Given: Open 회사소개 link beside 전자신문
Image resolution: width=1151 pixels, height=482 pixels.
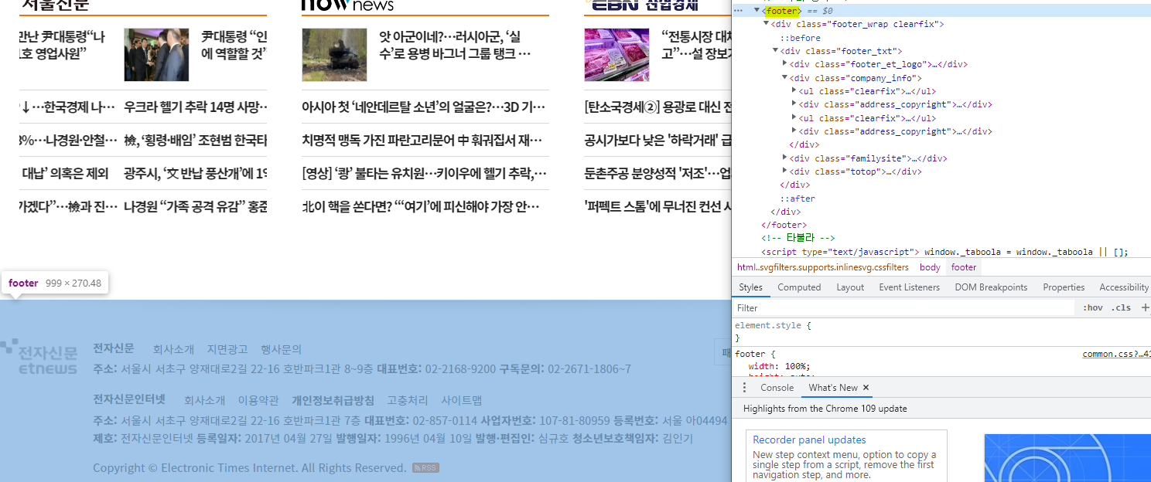Looking at the screenshot, I should coord(173,349).
